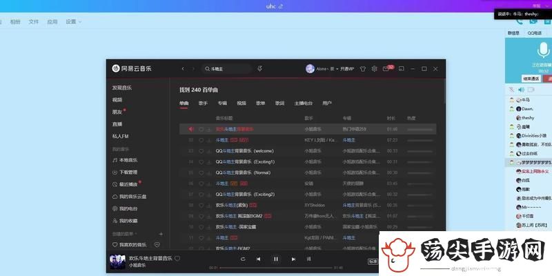Expand the Alone account dropdown arrow
The image size is (552, 276).
tap(337, 69)
